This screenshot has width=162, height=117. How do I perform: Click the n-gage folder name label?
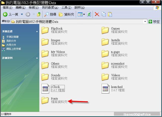[115, 52]
